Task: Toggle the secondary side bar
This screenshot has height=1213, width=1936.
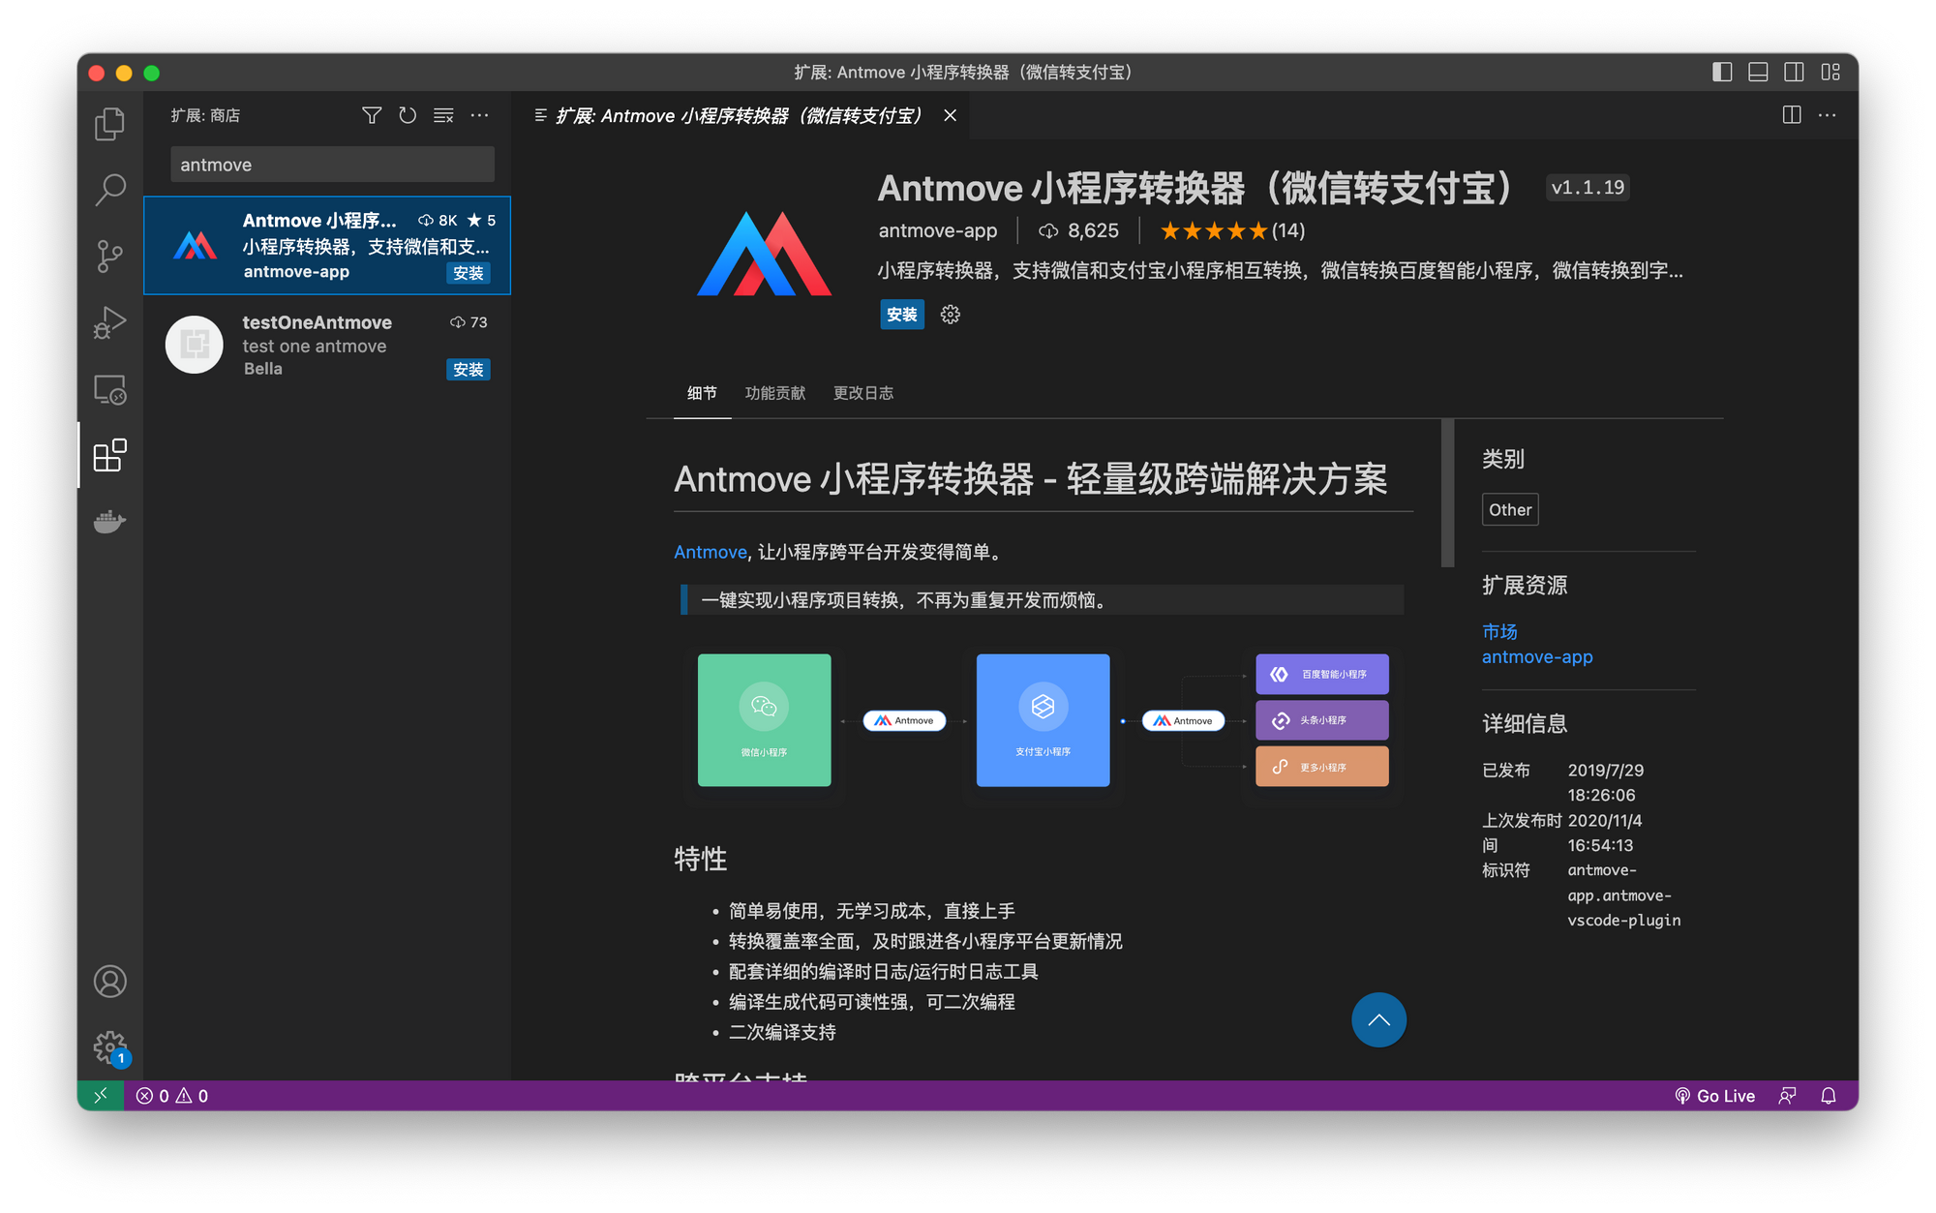Action: [x=1794, y=72]
